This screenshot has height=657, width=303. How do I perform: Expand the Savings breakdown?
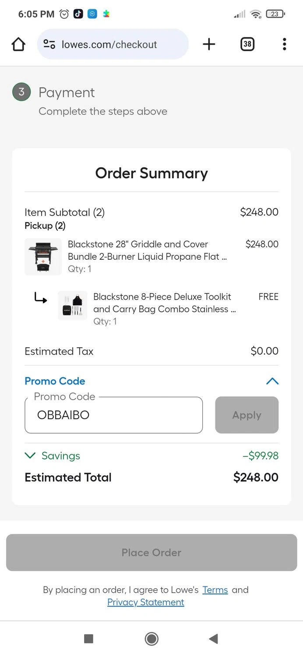(30, 456)
